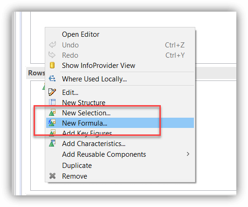248x207 pixels.
Task: Click the gray X Remove icon
Action: (x=52, y=176)
